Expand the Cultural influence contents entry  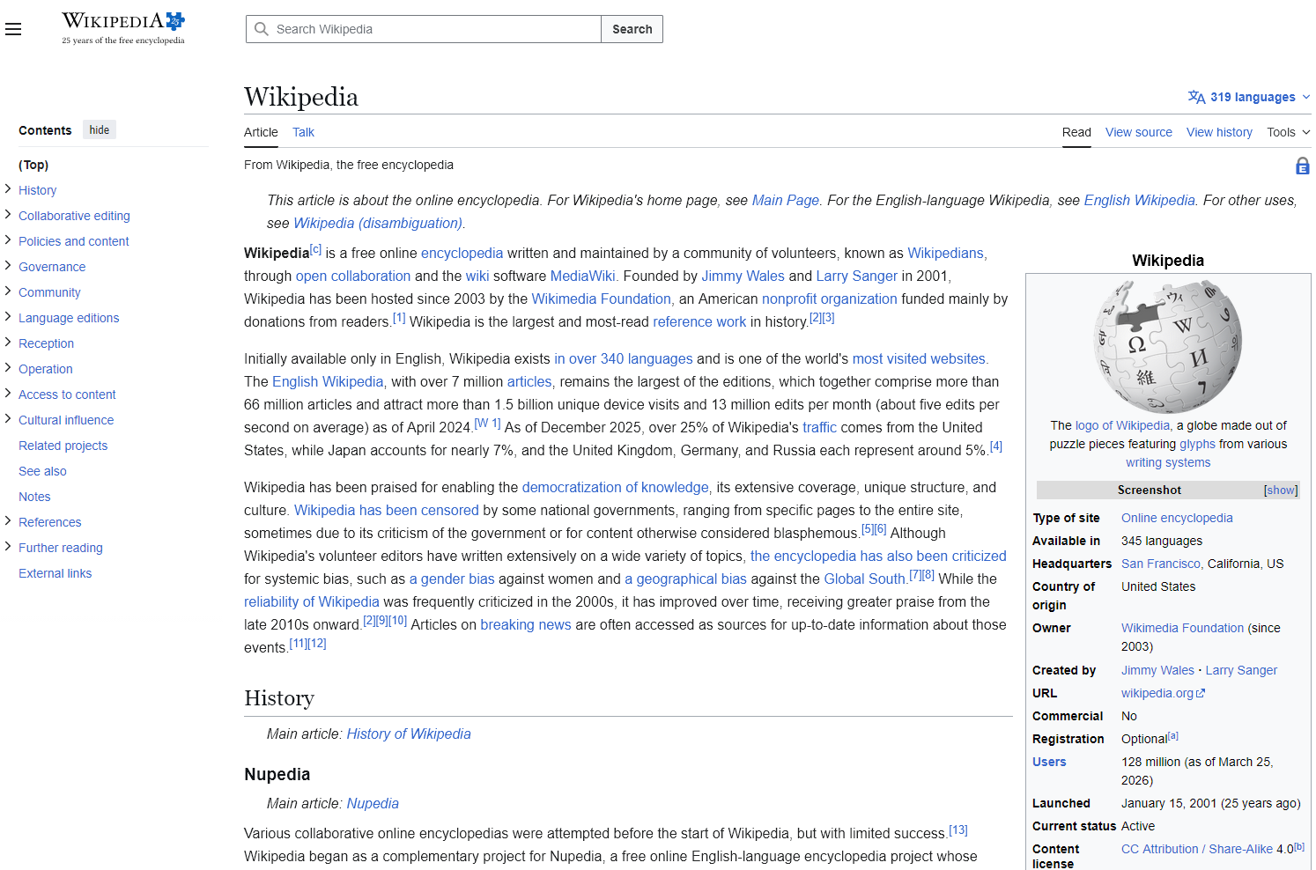point(8,419)
